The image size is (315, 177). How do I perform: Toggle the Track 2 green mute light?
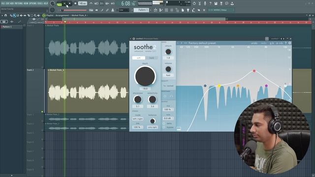(42, 112)
